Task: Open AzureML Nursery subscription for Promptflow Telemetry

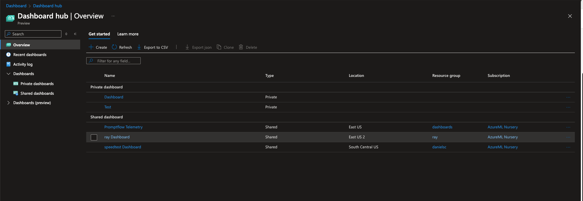Action: (x=503, y=127)
